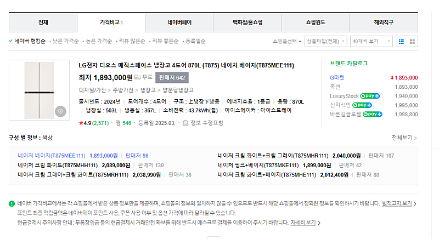Add refrigerator to wishlist with heart icon
Viewport: 439px width, 239px height.
coord(60,111)
